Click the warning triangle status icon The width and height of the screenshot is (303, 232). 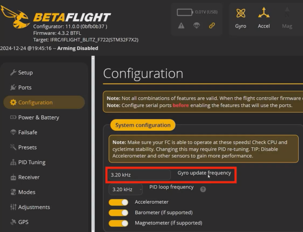point(181,26)
